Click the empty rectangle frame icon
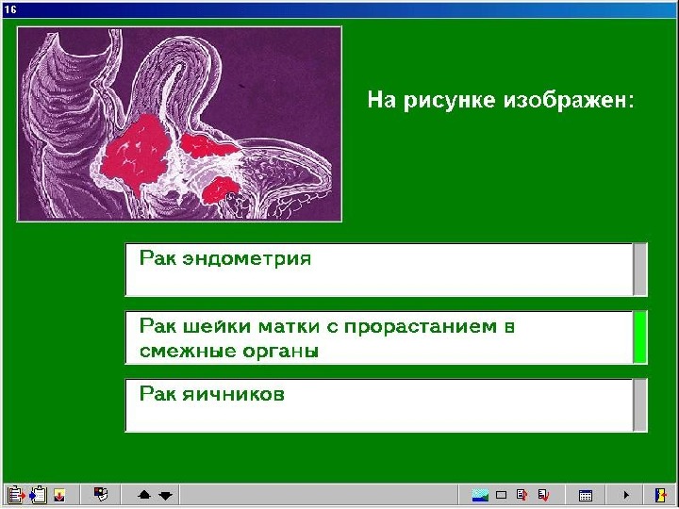The image size is (679, 509). pos(501,495)
